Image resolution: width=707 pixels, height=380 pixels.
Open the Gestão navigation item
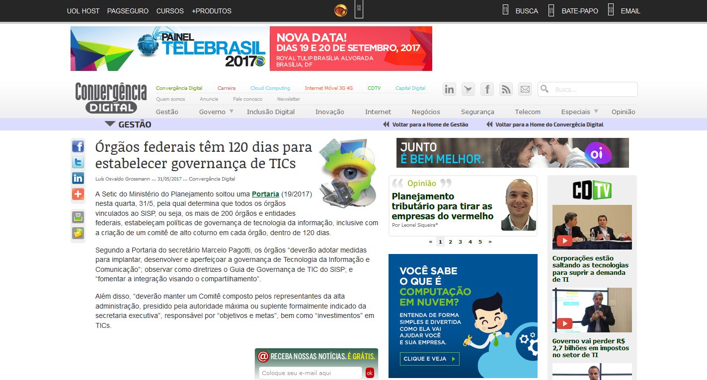coord(167,112)
